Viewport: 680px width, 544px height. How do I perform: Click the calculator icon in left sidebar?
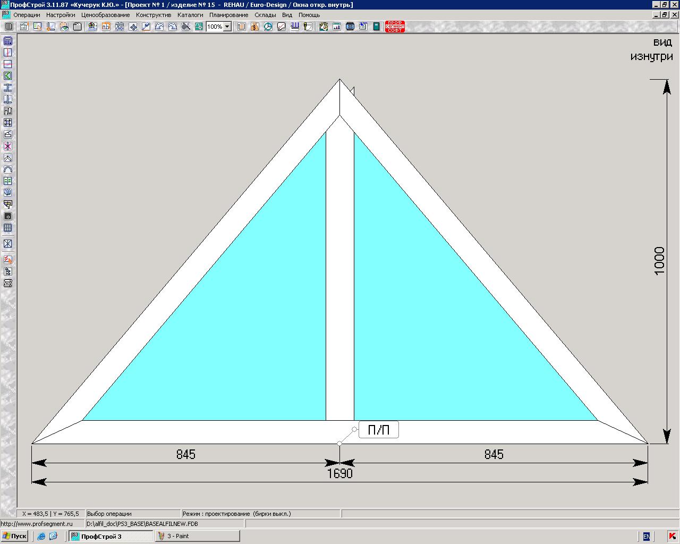click(8, 41)
